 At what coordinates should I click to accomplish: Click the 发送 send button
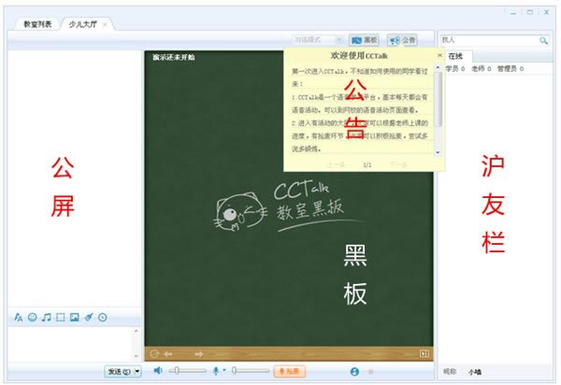coord(119,372)
